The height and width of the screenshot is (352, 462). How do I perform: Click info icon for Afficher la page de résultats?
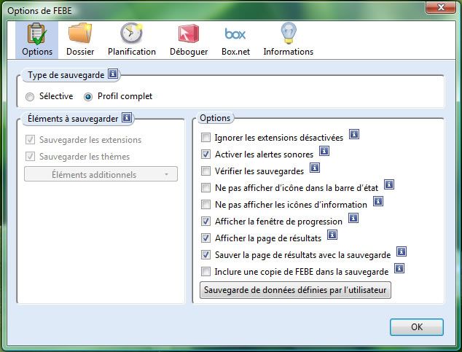coord(332,235)
